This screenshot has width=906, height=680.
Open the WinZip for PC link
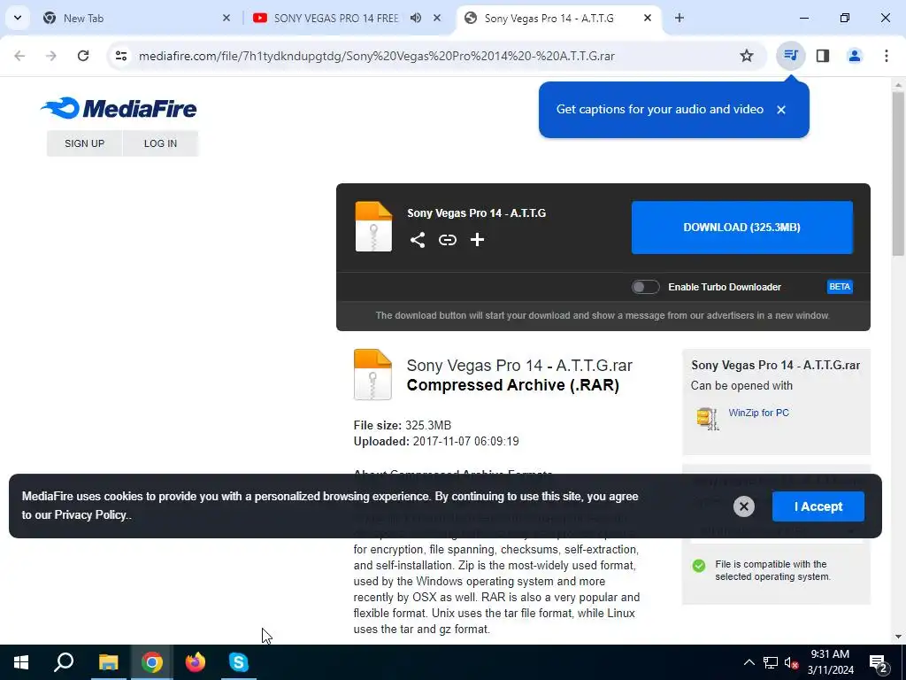tap(758, 413)
